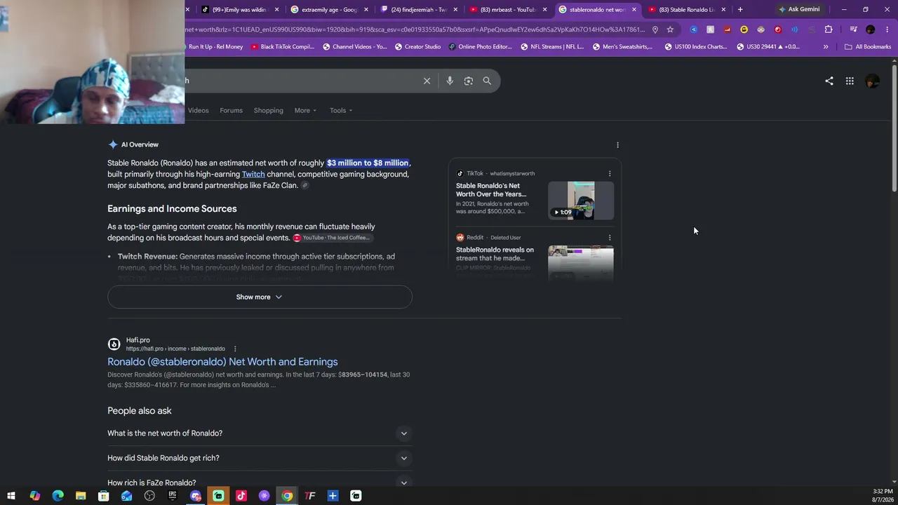
Task: Open Google Lens image search
Action: pos(469,81)
